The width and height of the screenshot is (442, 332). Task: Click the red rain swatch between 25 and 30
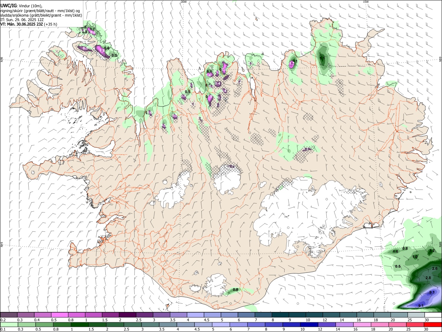coord(415,324)
